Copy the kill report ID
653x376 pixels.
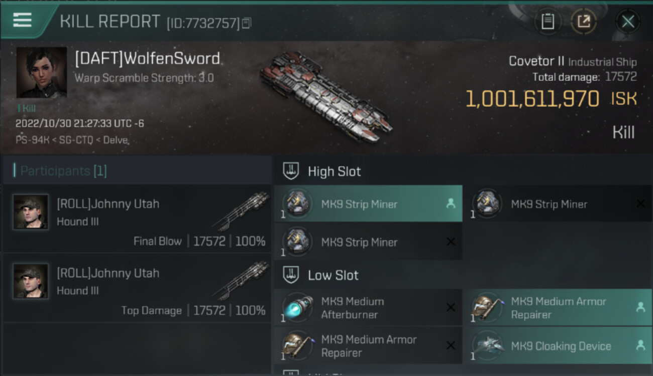[247, 23]
